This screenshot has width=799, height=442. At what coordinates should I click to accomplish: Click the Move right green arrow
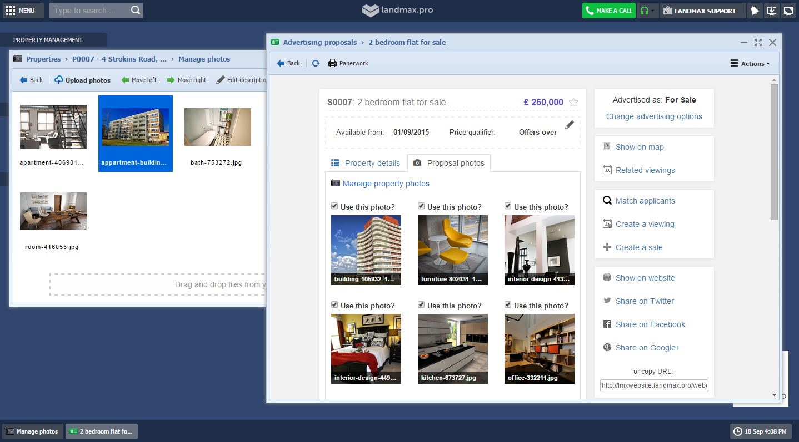[x=171, y=80]
